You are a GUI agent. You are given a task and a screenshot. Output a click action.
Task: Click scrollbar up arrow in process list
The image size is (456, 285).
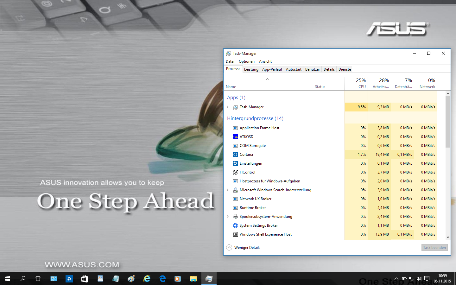click(448, 93)
